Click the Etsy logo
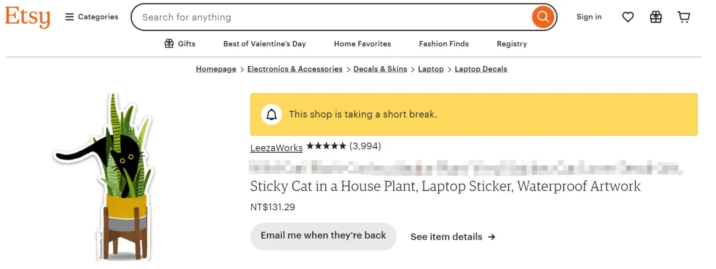This screenshot has width=716, height=269. click(x=28, y=17)
